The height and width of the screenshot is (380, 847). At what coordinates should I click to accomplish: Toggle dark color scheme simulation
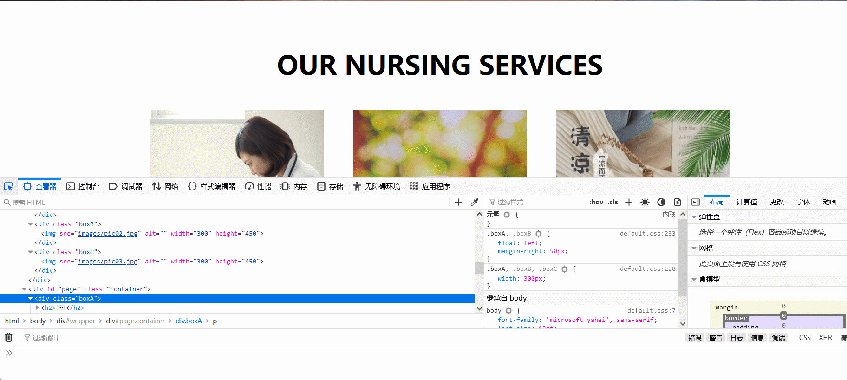(x=661, y=202)
